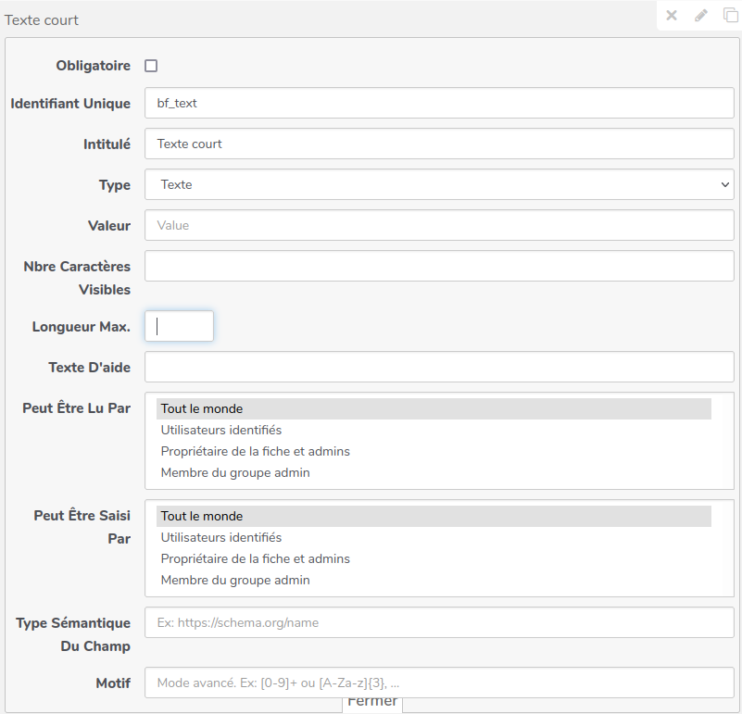This screenshot has height=714, width=742.
Task: Click the duplicate field copy icon
Action: tap(730, 16)
